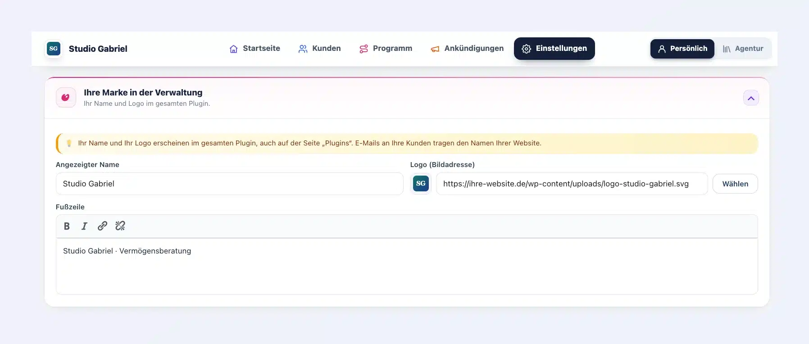Click the "Angezeigter Name" label
This screenshot has height=344, width=809.
pos(87,165)
